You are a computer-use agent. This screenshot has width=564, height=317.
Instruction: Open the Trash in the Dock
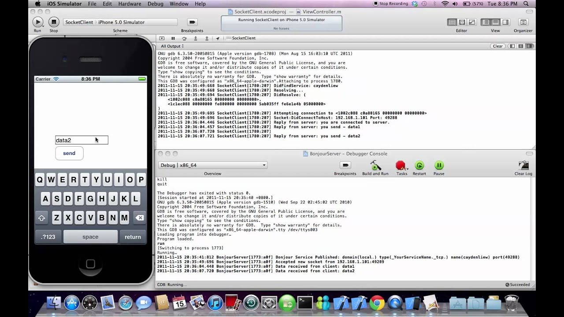(x=511, y=302)
